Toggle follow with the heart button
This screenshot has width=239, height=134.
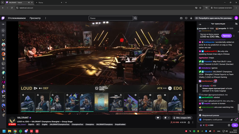pyautogui.click(x=158, y=118)
